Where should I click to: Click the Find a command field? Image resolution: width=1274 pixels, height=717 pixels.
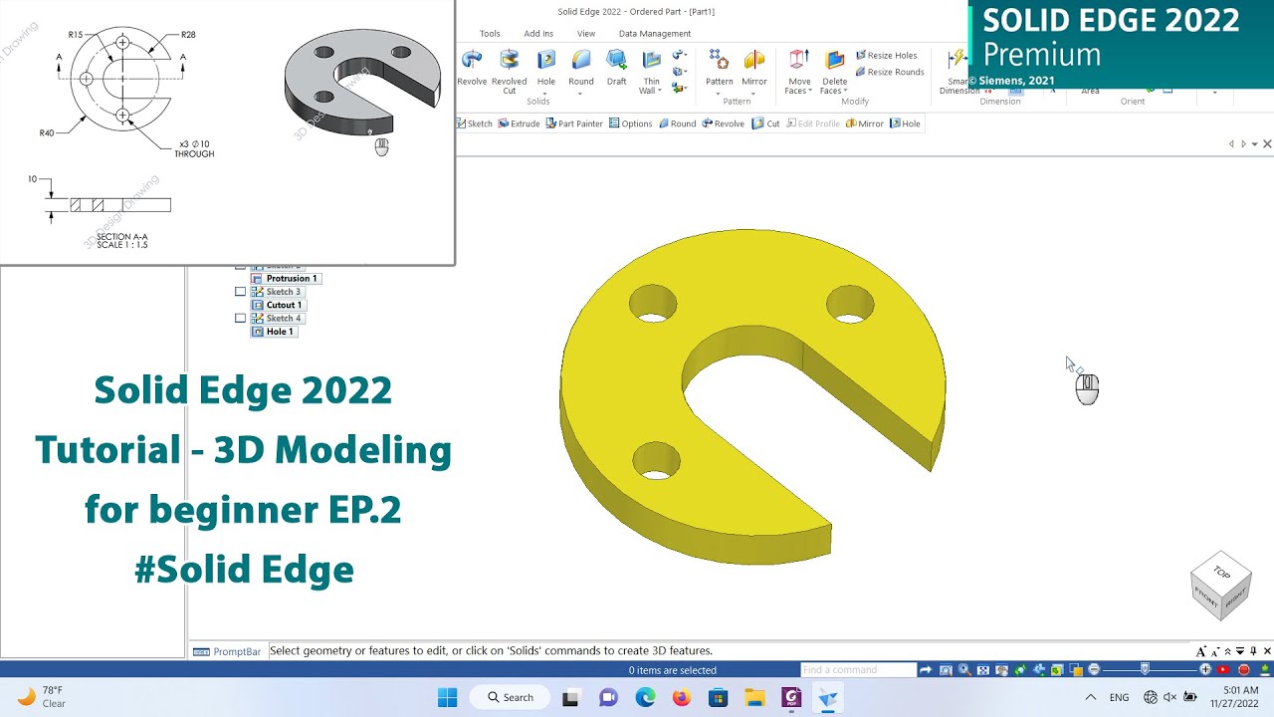tap(858, 670)
